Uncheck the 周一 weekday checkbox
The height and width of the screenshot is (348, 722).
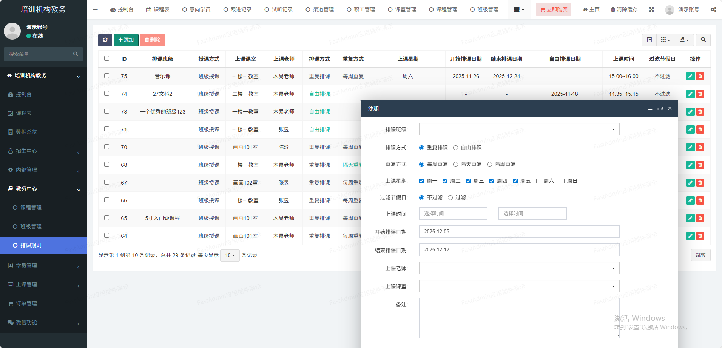coord(422,181)
